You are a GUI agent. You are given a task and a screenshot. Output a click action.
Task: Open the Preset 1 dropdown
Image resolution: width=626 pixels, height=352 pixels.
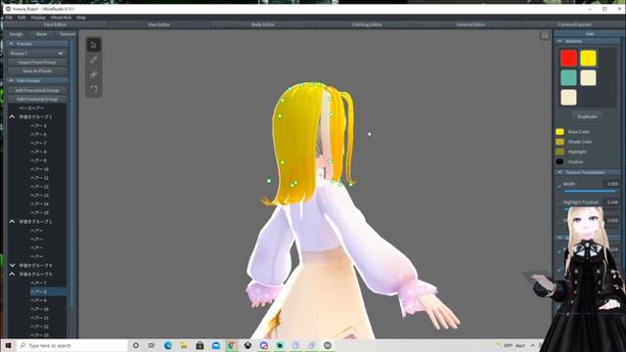click(37, 53)
